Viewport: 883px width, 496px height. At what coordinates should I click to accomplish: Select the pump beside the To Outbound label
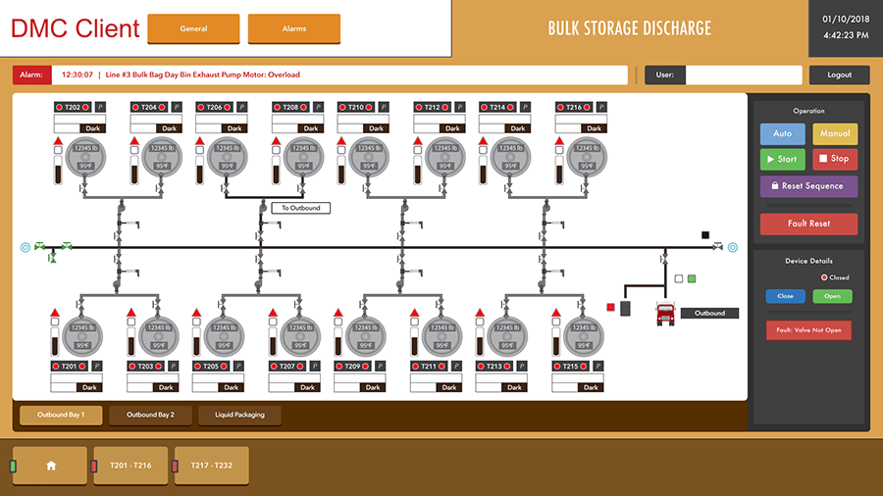263,208
